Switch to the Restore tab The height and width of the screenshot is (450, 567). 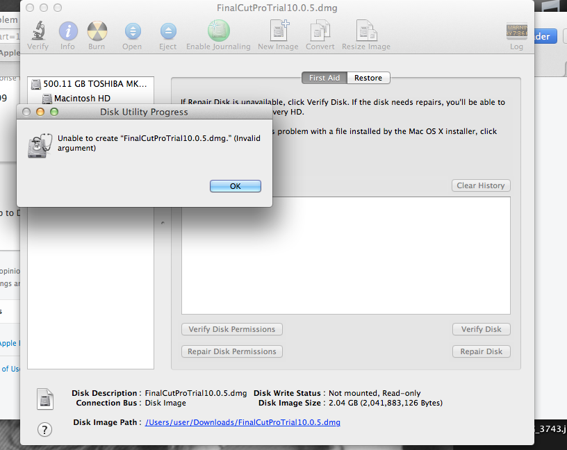point(368,78)
